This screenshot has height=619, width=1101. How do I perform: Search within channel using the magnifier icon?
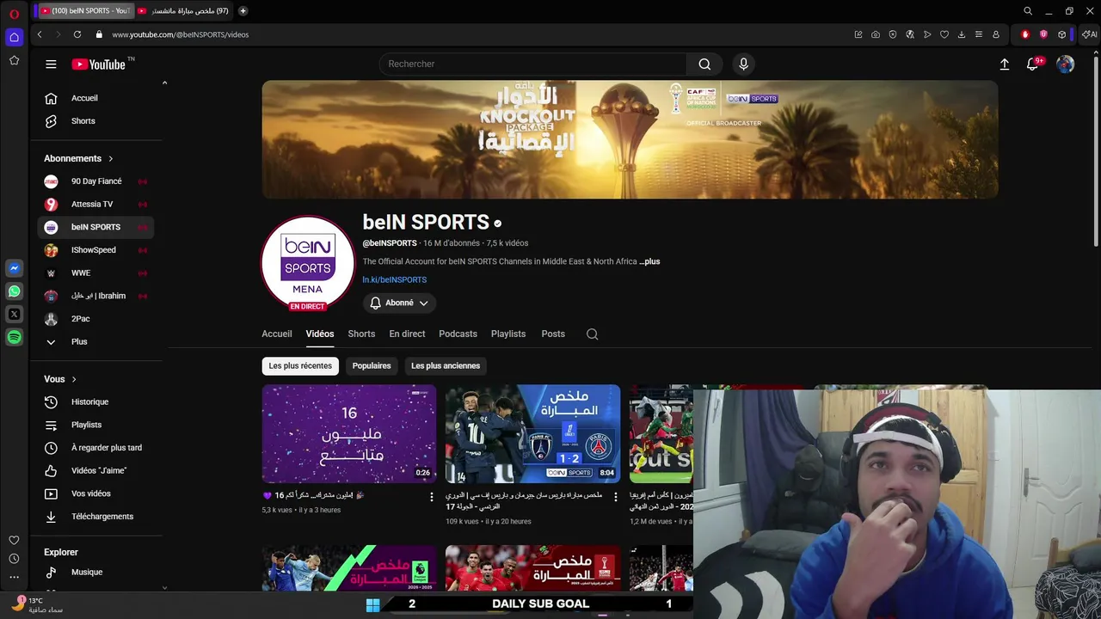[x=592, y=334]
